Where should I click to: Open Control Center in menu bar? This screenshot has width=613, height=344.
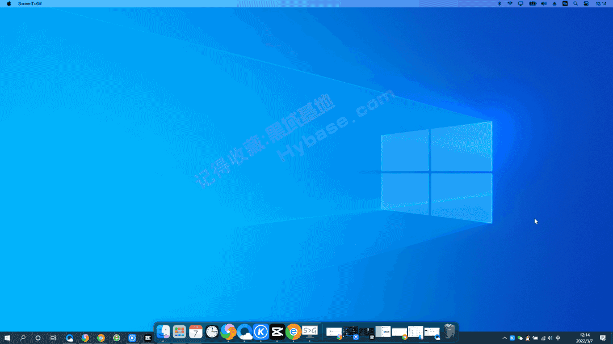click(x=586, y=3)
